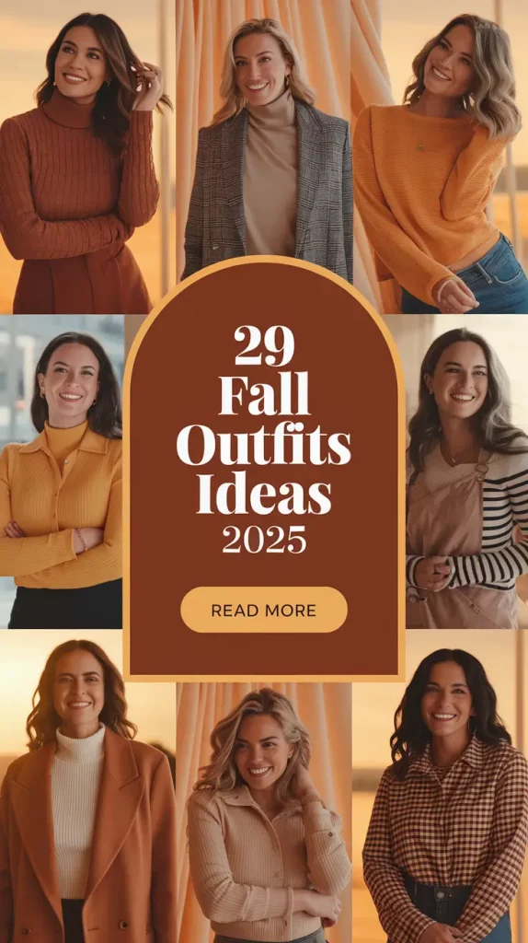The image size is (528, 943).
Task: Choose the orange sweater with jeans photo
Action: coord(441,157)
